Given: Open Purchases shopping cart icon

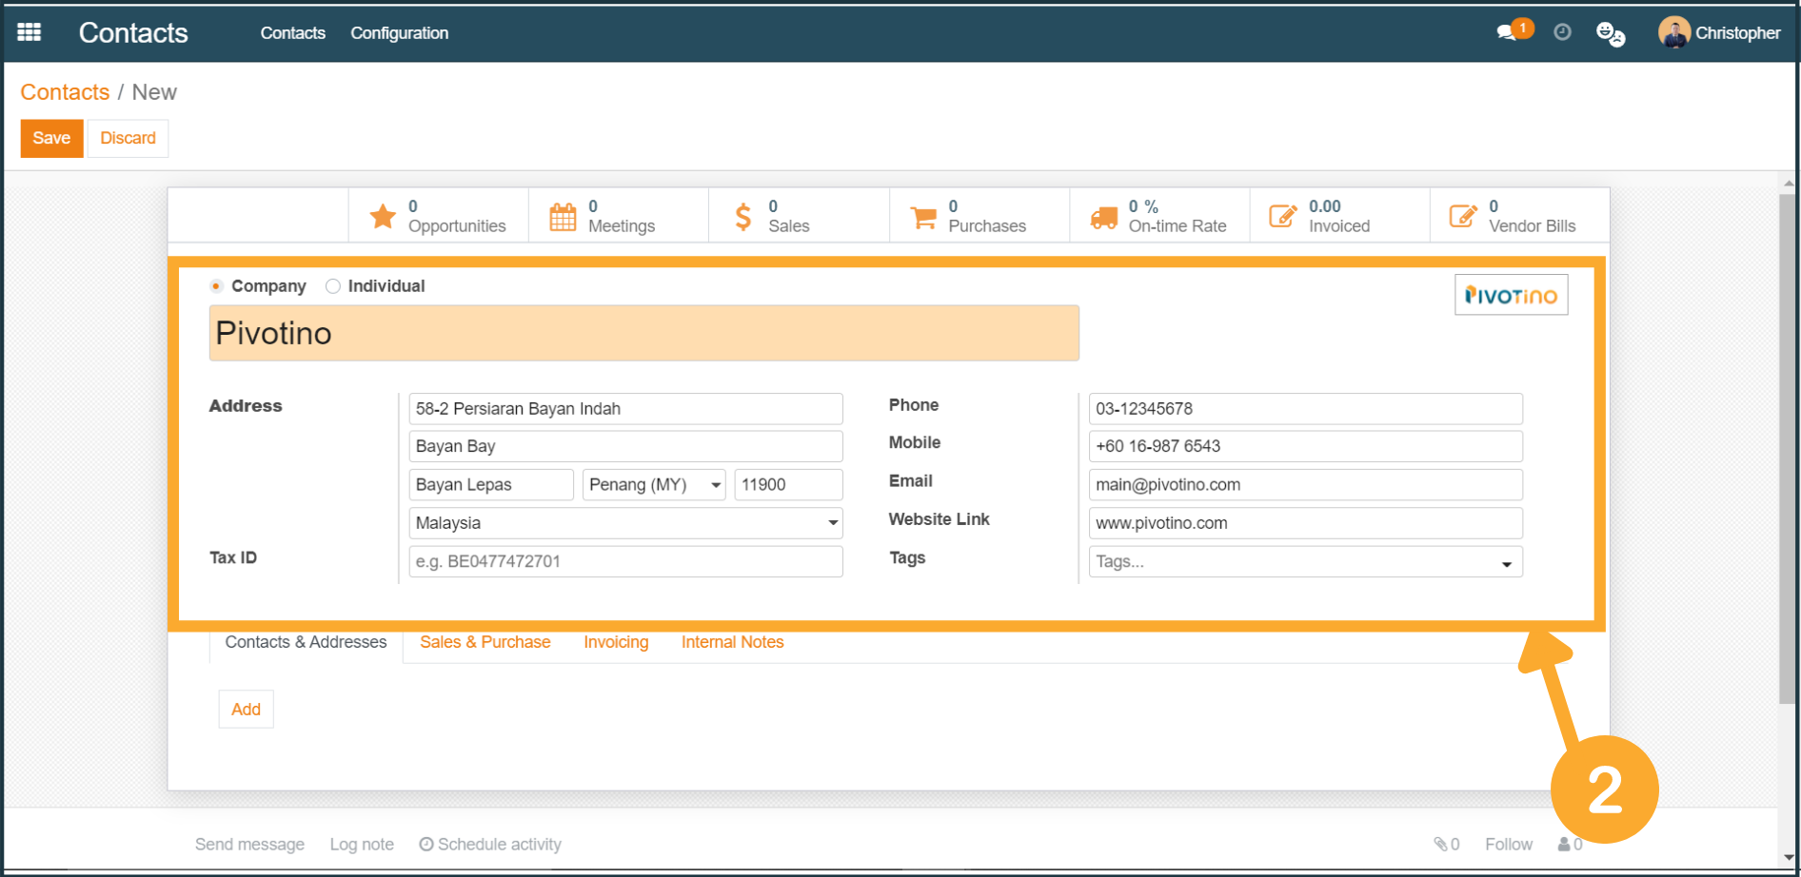Looking at the screenshot, I should pos(922,217).
